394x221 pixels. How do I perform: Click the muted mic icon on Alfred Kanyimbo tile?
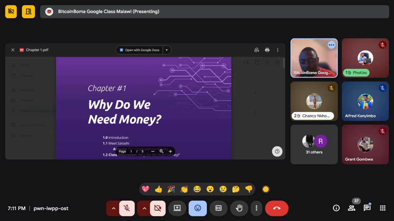tap(382, 88)
